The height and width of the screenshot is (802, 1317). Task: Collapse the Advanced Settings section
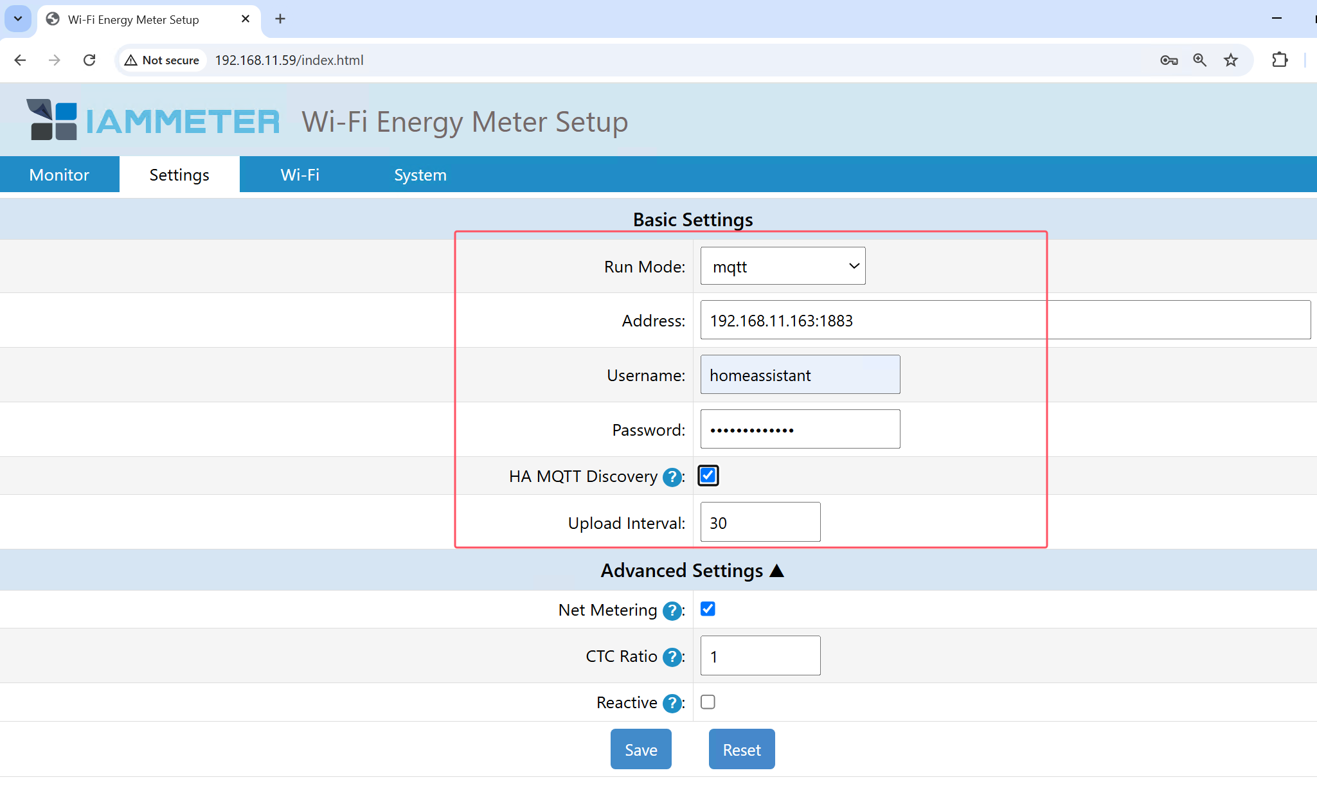pyautogui.click(x=693, y=571)
